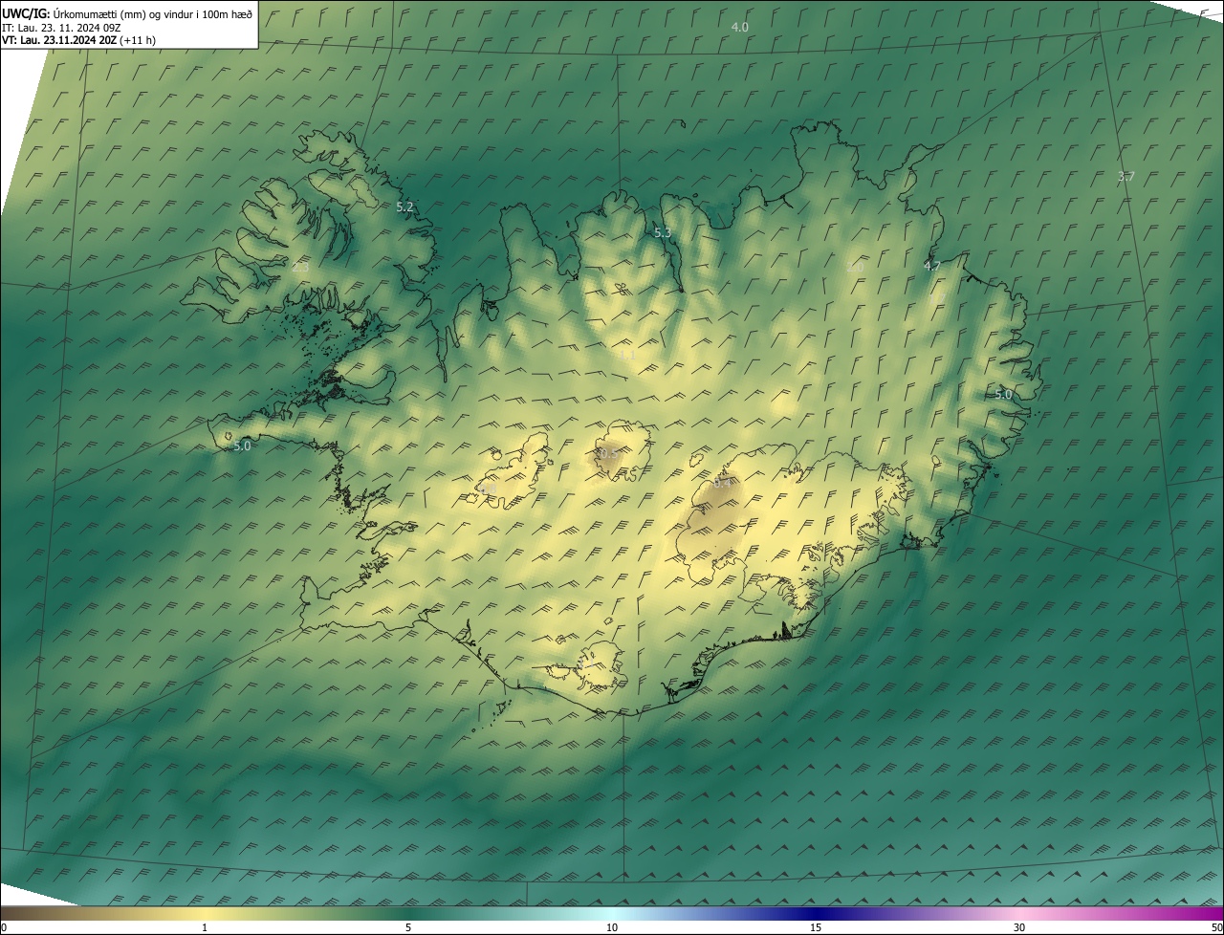Click the 4.7 value label on the map

(932, 266)
